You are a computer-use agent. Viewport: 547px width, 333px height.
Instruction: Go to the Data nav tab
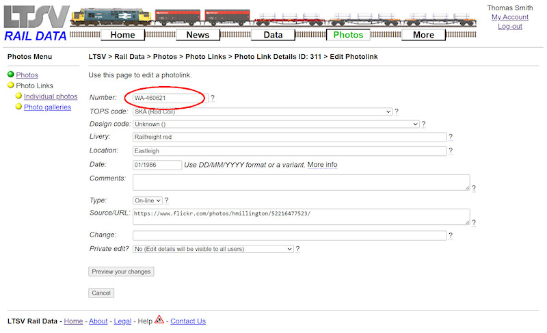(x=273, y=35)
